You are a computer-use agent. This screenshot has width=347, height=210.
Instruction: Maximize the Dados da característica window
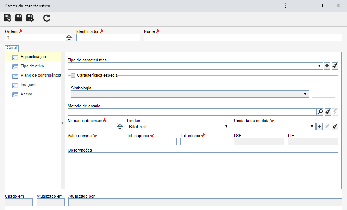click(320, 6)
